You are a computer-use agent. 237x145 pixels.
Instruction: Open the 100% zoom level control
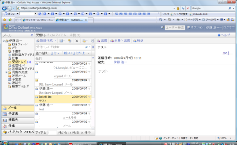pyautogui.click(x=224, y=138)
